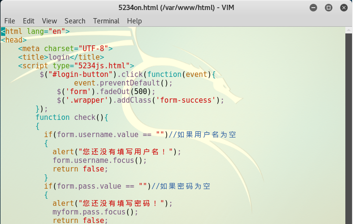Place cursor on '<html lang="en">' line

tap(35, 32)
